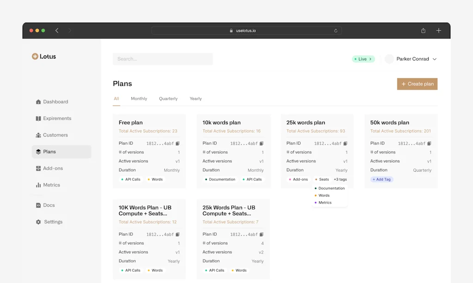Viewport: 473px width, 283px height.
Task: Click the Search input field
Action: point(163,59)
